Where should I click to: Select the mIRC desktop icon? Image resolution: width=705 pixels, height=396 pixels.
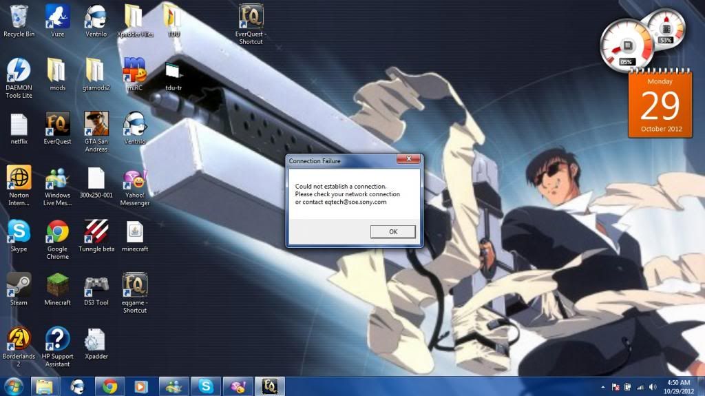135,74
